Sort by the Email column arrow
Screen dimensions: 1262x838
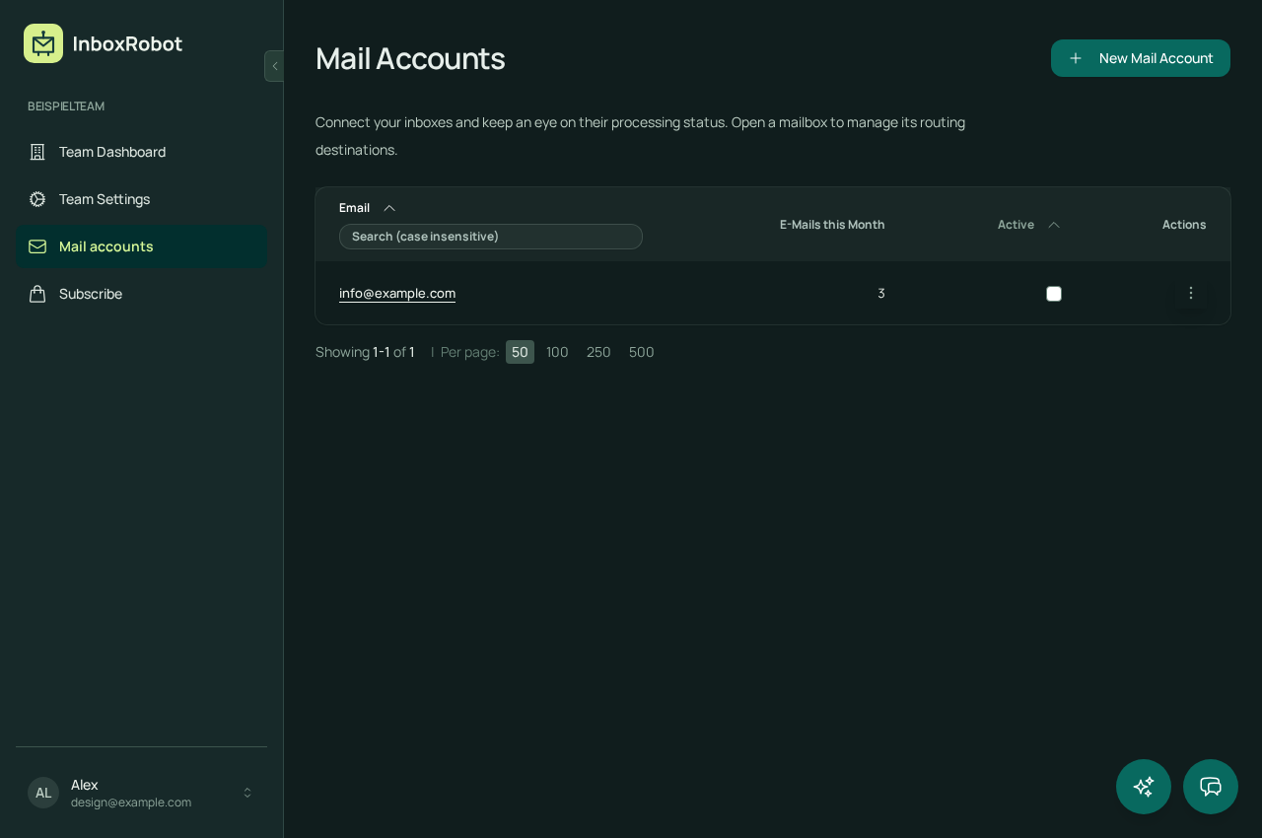tap(389, 208)
